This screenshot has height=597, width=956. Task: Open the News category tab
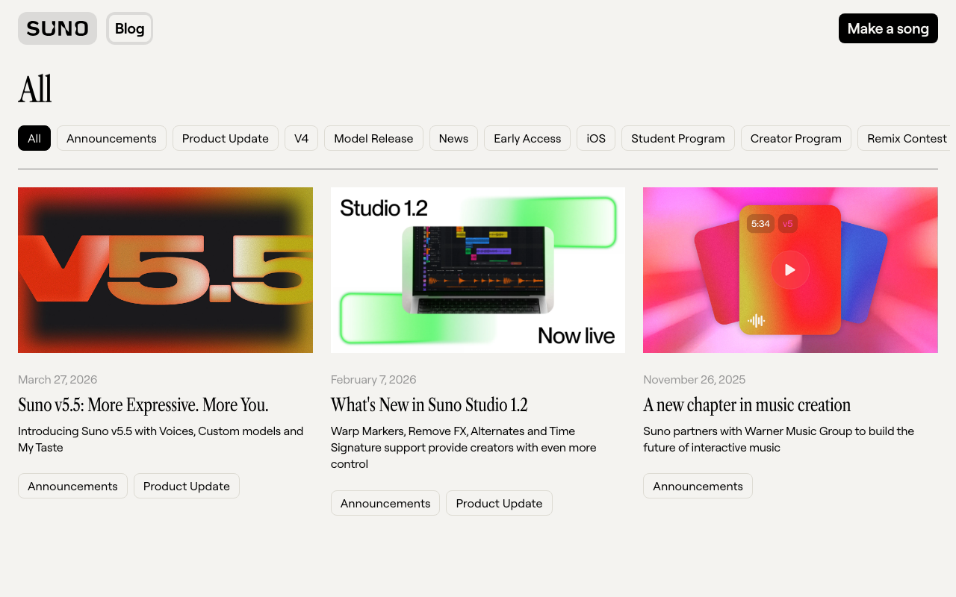click(453, 138)
